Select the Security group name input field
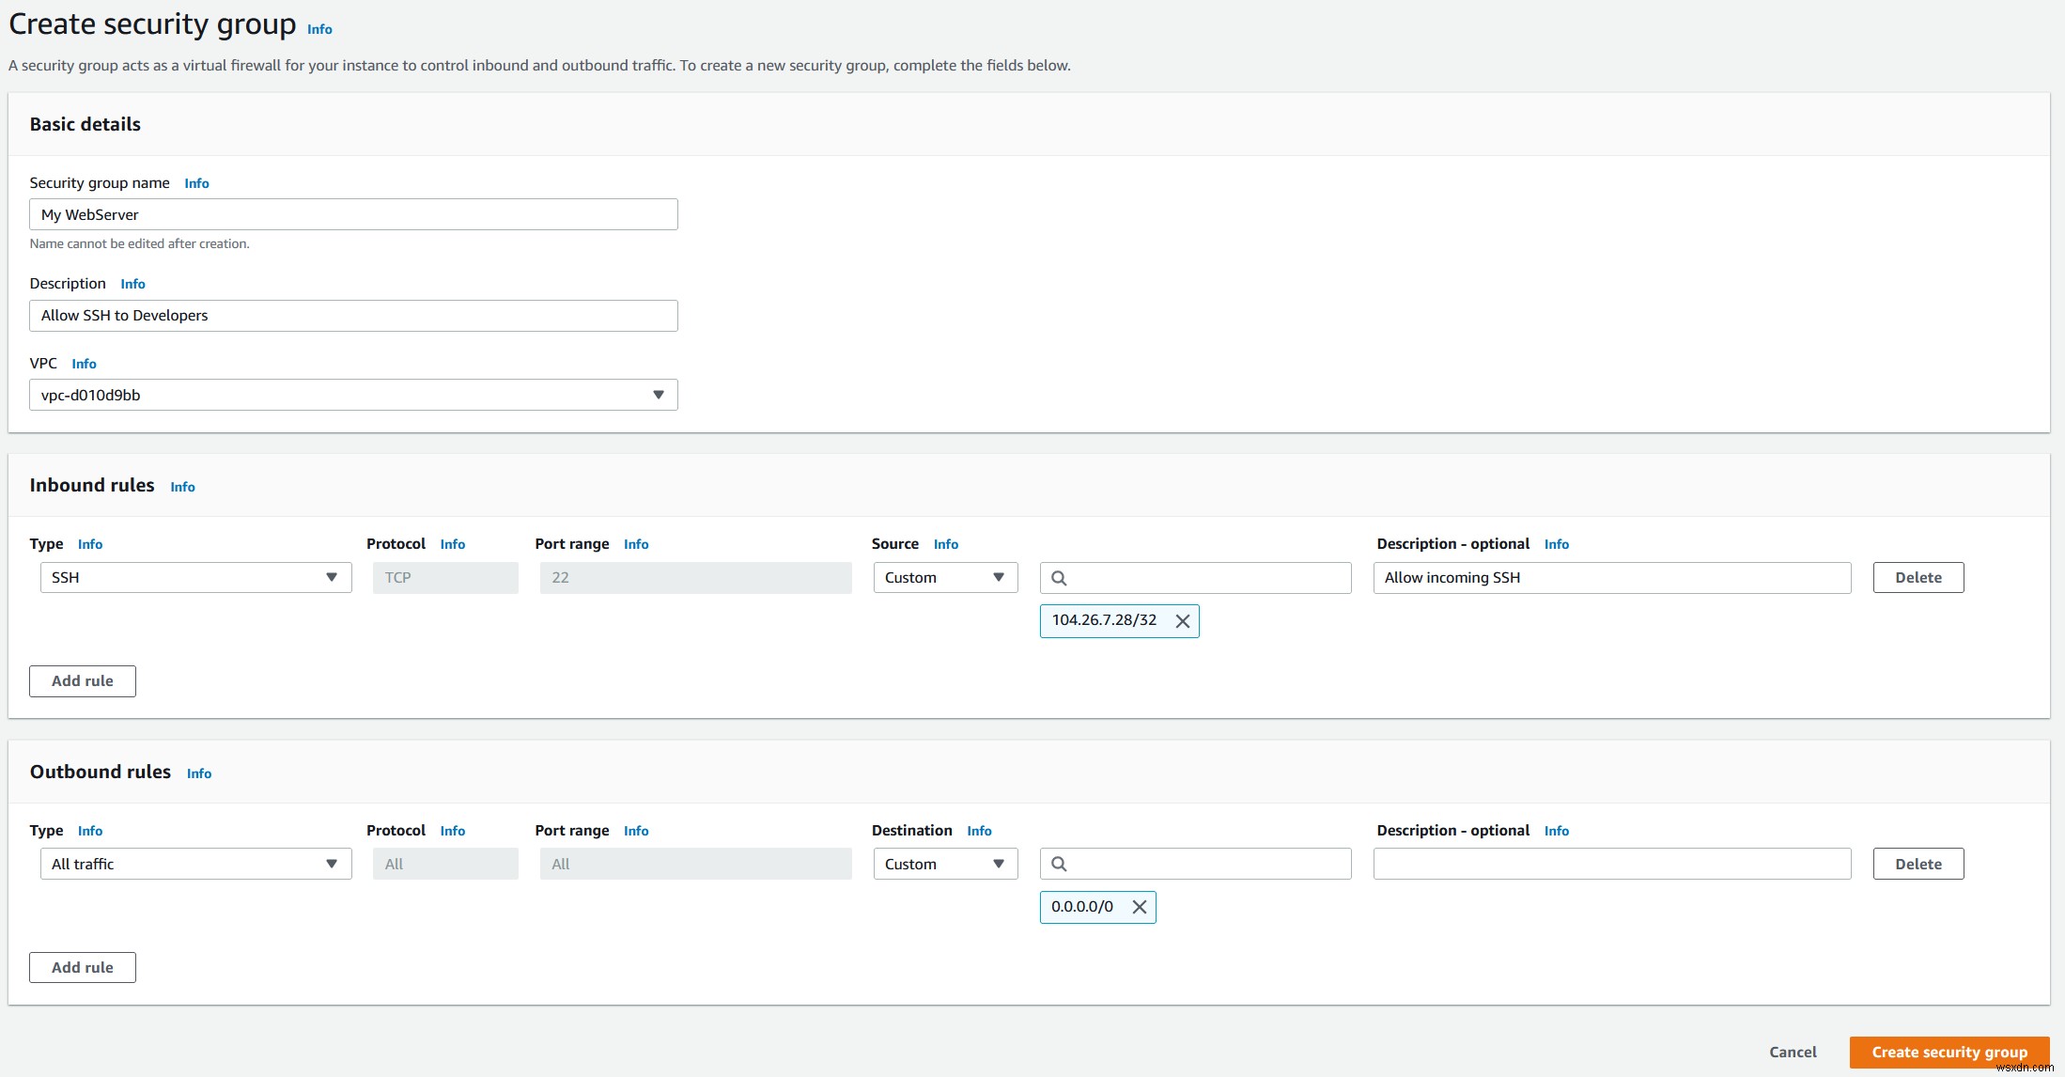 coord(354,214)
